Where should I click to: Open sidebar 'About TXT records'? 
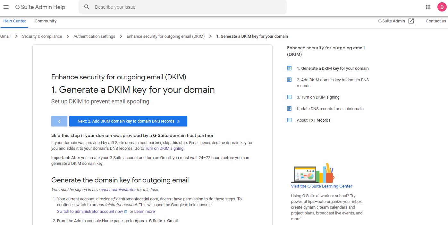313,120
